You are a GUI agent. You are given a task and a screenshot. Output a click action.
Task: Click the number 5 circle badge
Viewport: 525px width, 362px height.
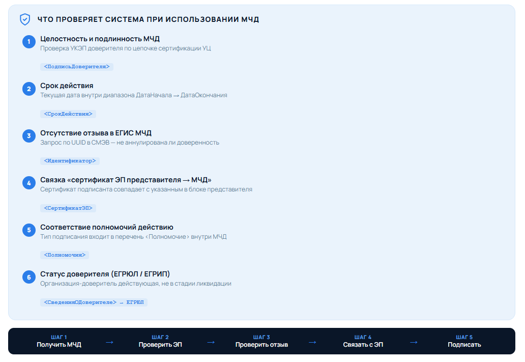click(29, 230)
